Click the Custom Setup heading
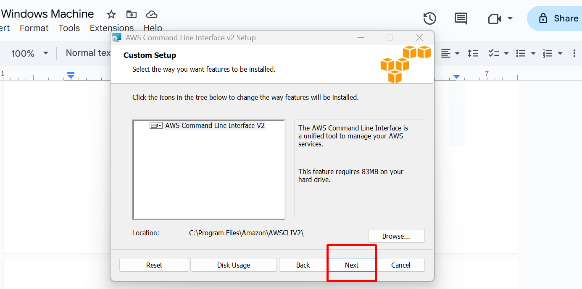The height and width of the screenshot is (289, 582). tap(150, 55)
